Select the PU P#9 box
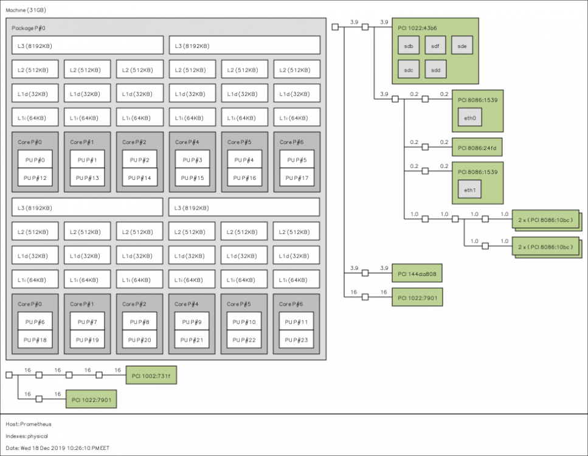 192,322
